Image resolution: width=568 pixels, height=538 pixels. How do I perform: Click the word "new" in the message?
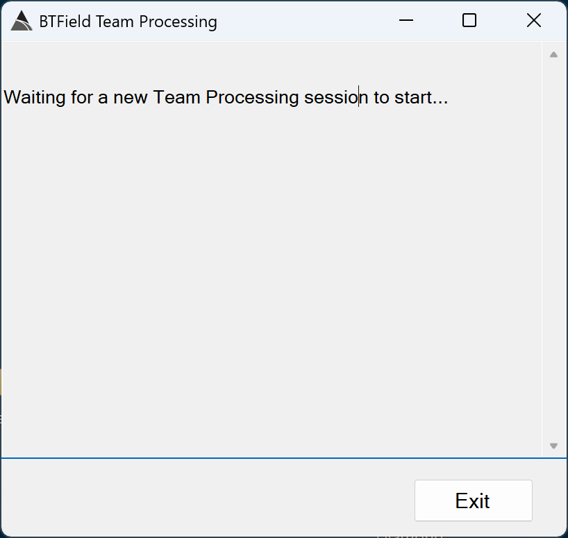coord(131,97)
